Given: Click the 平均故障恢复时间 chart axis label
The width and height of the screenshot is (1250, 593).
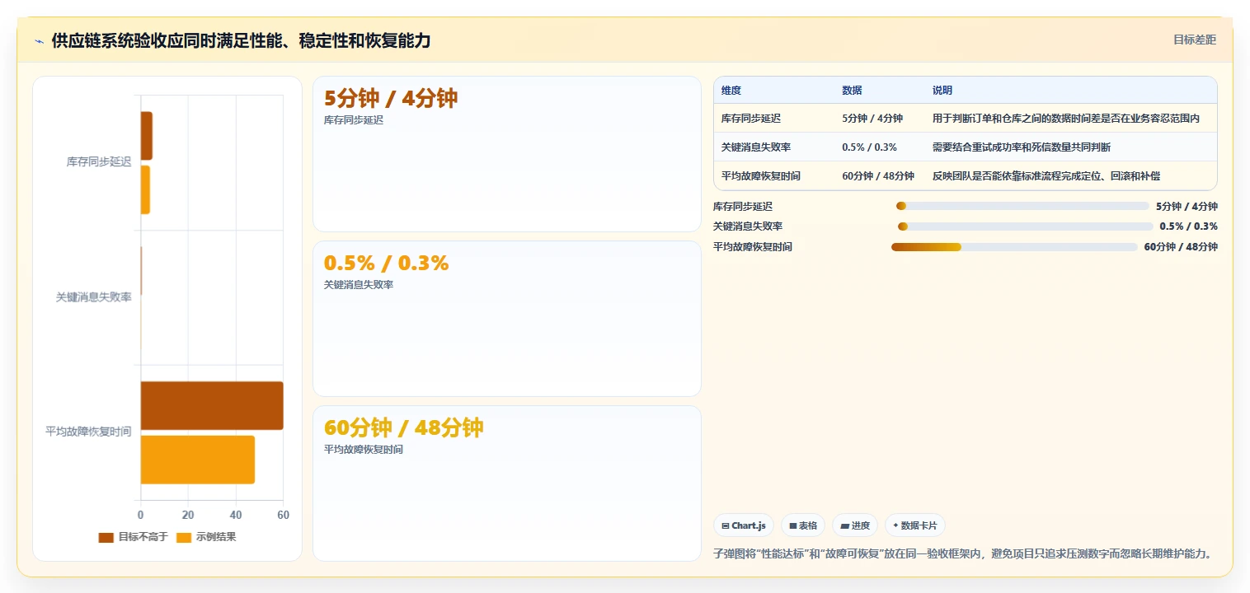Looking at the screenshot, I should click(88, 432).
